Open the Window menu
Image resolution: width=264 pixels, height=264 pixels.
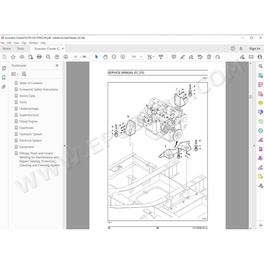click(33, 43)
